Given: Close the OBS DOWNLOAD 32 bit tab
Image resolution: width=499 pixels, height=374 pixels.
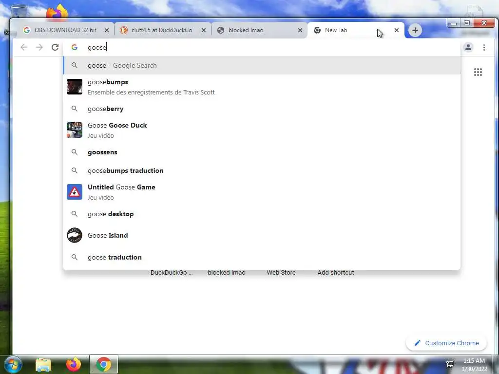Looking at the screenshot, I should [x=107, y=30].
